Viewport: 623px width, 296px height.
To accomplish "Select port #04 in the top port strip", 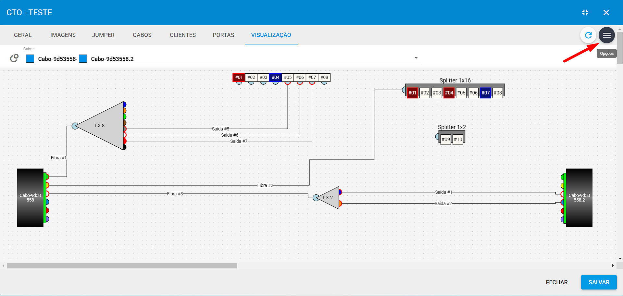I will 276,77.
